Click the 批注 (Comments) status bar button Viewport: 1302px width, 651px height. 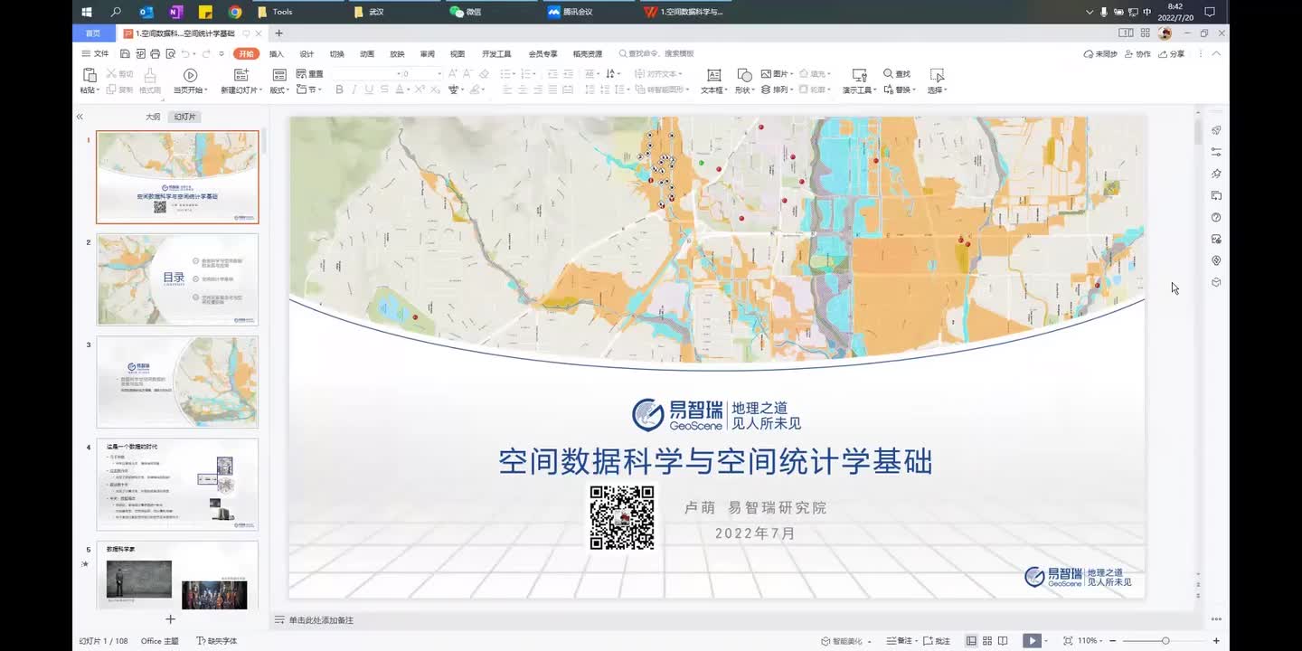937,640
